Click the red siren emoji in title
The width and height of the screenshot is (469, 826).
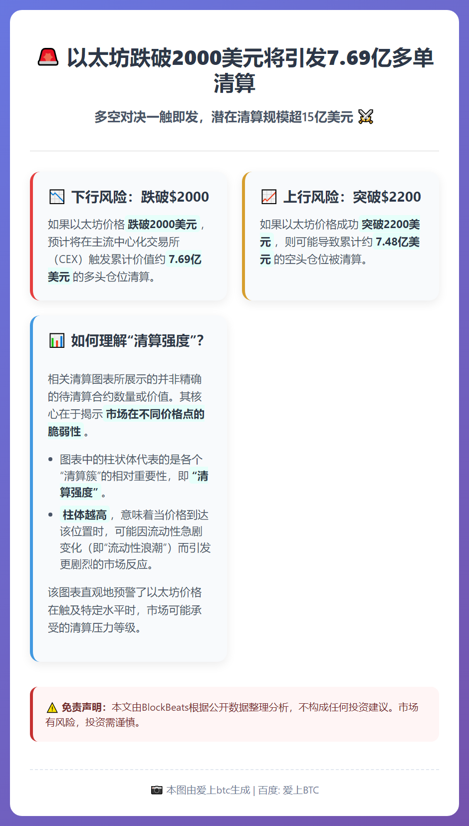click(x=48, y=57)
